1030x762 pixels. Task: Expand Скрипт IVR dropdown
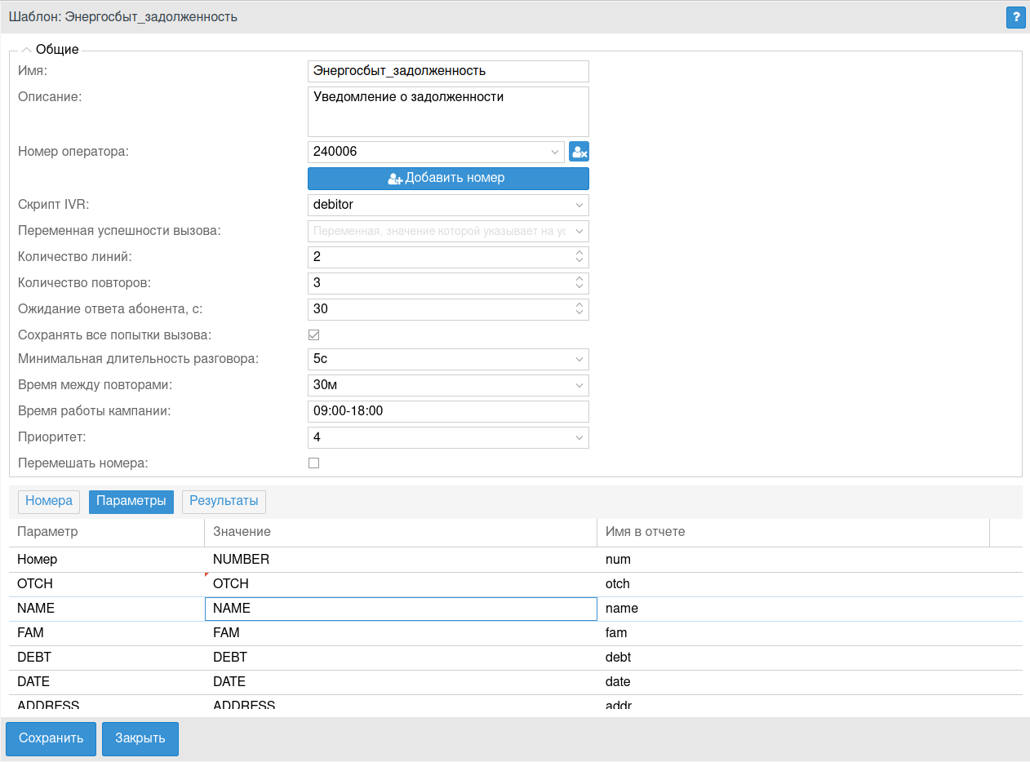[579, 205]
